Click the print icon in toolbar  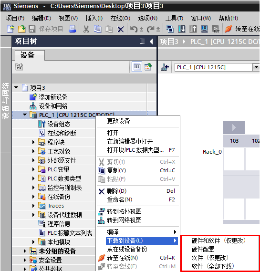[x=72, y=29]
